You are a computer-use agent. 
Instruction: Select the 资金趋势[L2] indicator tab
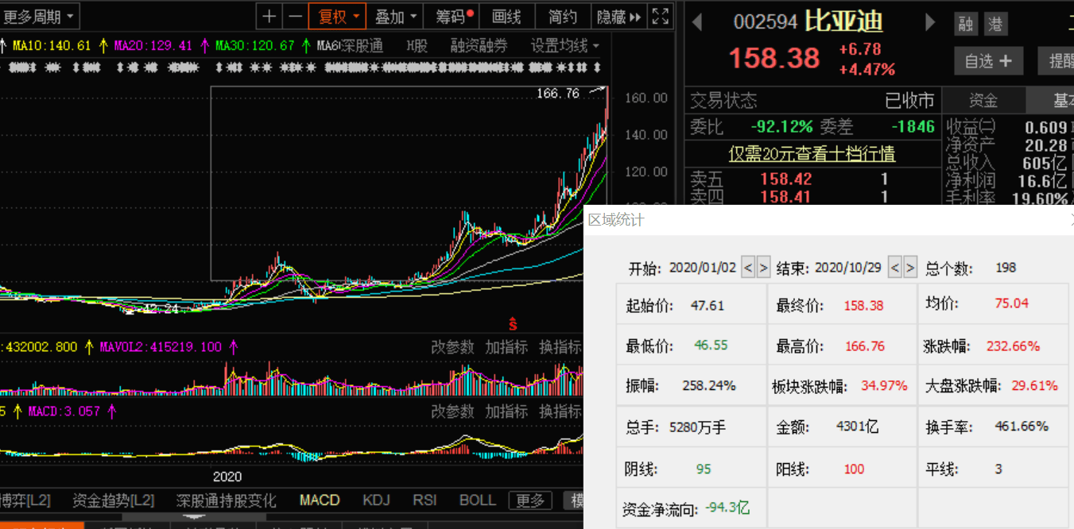(x=113, y=500)
